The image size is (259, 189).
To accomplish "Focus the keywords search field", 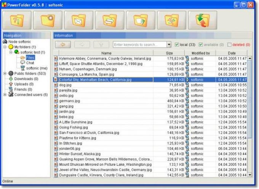I will click(x=140, y=44).
